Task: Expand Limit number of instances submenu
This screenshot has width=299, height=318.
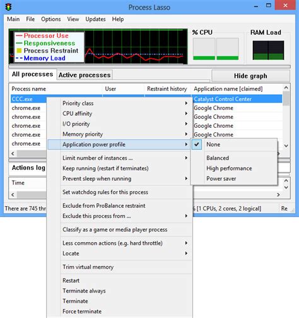Action: pos(119,158)
